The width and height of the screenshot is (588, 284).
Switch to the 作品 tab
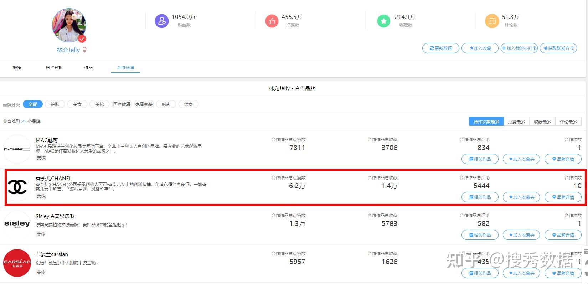[x=88, y=67]
